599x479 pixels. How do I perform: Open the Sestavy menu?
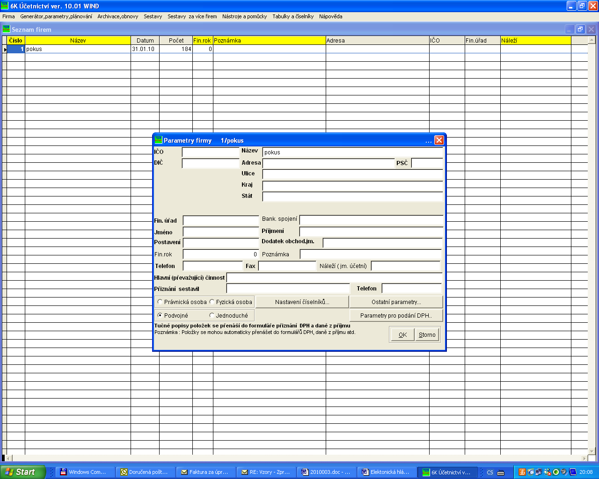coord(153,16)
